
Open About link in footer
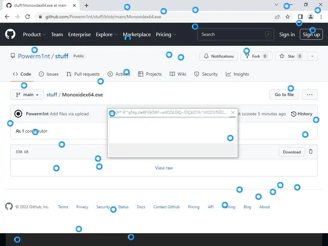(265, 207)
